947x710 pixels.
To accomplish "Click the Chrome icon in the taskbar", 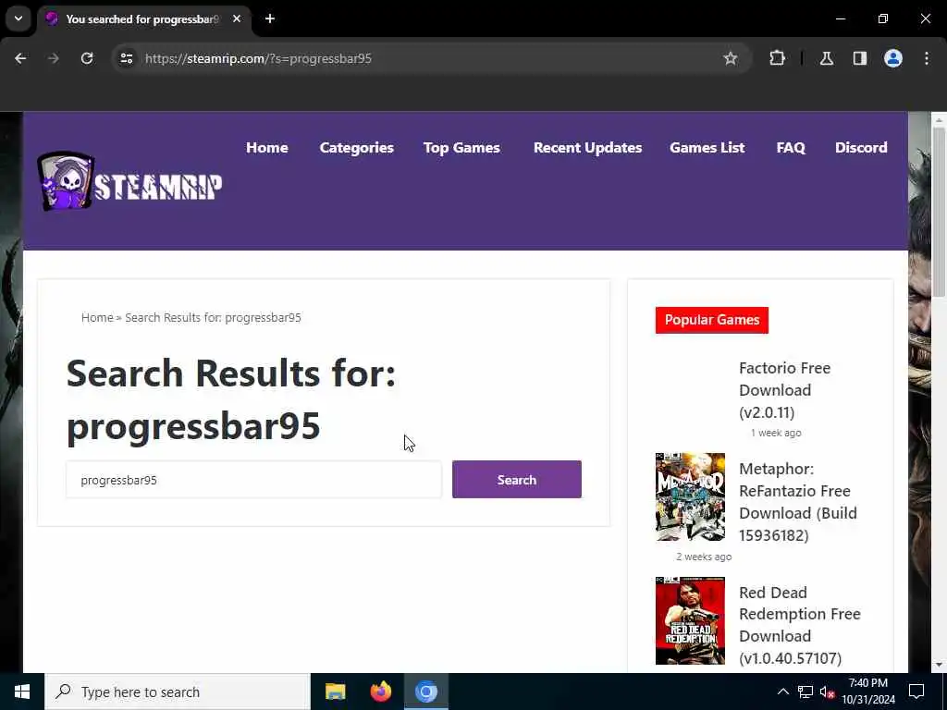I will (425, 692).
